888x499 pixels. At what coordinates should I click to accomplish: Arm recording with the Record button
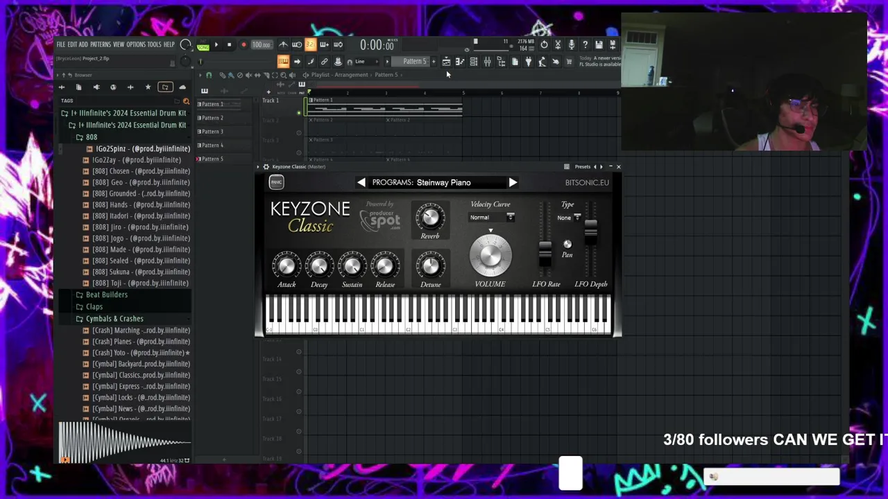[x=244, y=44]
